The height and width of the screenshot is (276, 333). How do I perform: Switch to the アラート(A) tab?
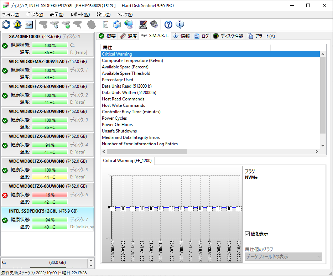[x=261, y=36]
